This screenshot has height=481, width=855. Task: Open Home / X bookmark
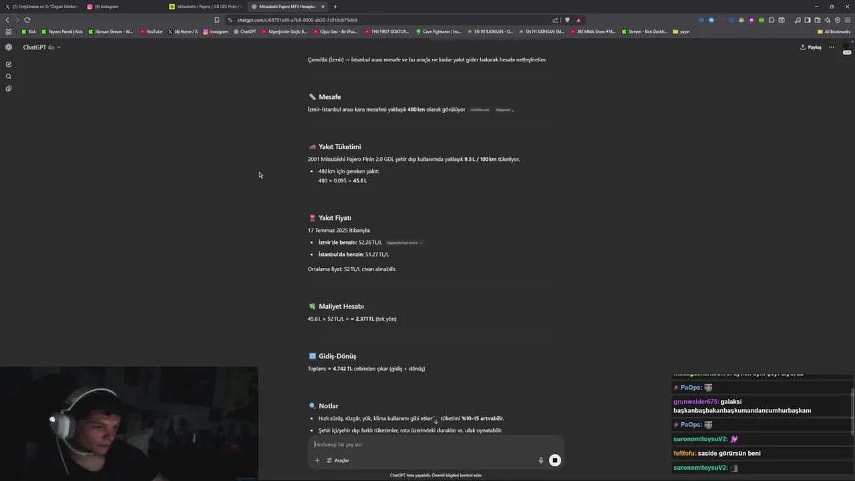[x=183, y=31]
